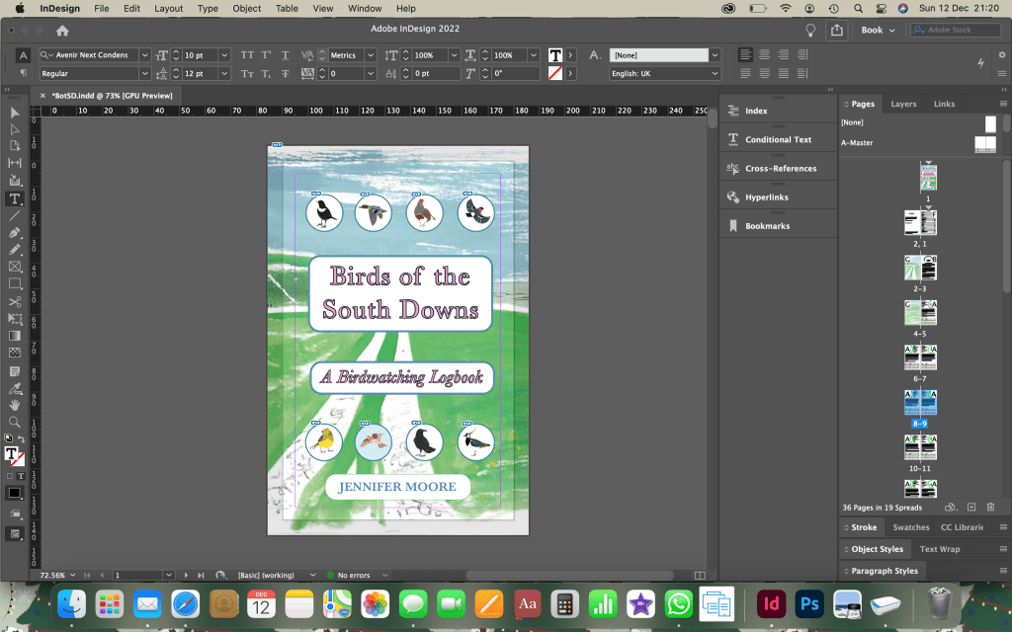This screenshot has width=1012, height=632.
Task: Select the Rectangle Frame tool
Action: click(15, 267)
